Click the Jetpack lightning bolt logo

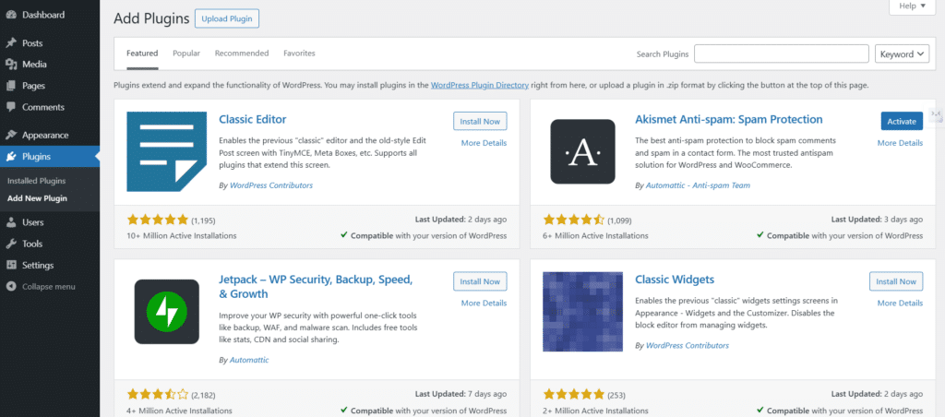tap(166, 312)
